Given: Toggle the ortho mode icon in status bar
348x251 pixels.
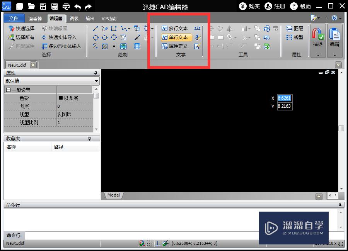Looking at the screenshot, I should coord(157,243).
